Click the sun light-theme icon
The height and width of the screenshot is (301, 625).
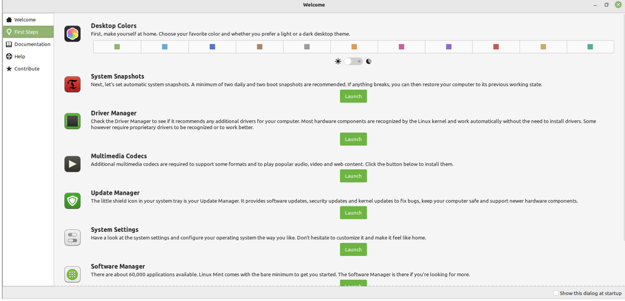click(338, 61)
